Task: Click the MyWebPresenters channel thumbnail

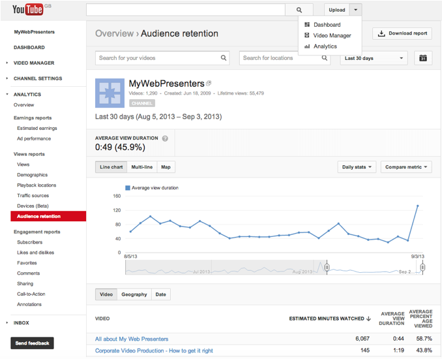Action: (110, 93)
